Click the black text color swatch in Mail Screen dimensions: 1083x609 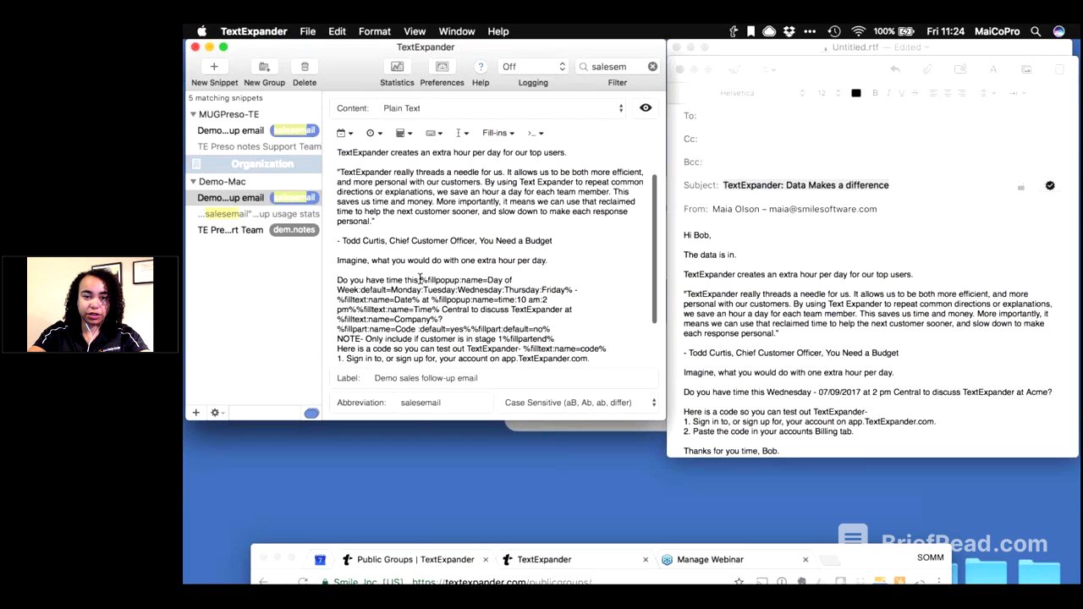(856, 93)
